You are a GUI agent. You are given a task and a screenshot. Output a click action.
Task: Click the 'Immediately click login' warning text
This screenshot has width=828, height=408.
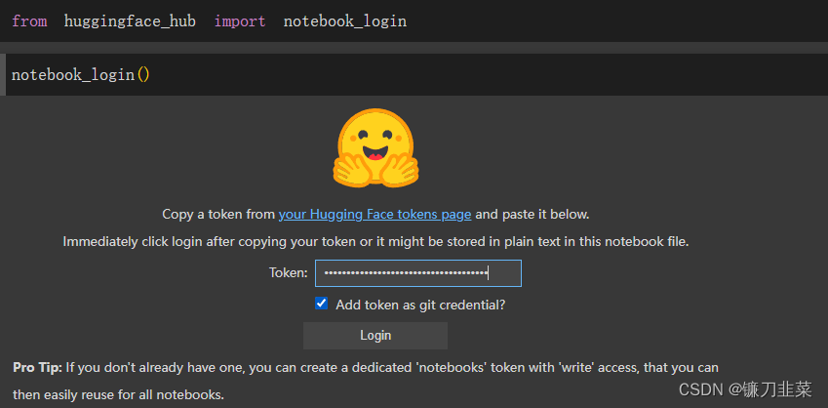(376, 242)
